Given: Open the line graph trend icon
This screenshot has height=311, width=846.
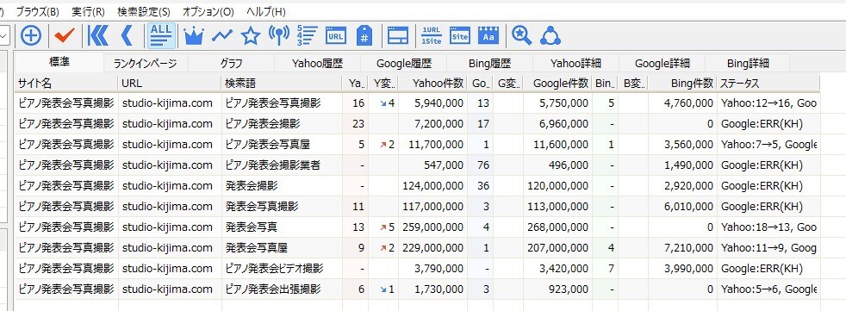Looking at the screenshot, I should (221, 35).
